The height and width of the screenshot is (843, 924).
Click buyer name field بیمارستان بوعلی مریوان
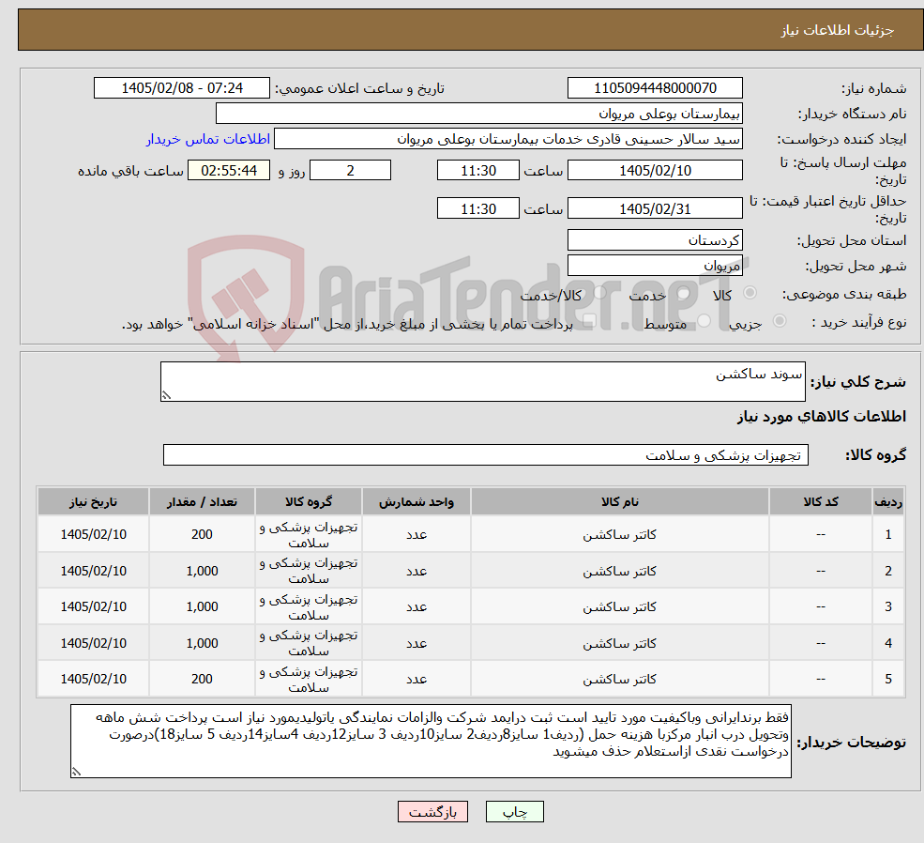(479, 114)
